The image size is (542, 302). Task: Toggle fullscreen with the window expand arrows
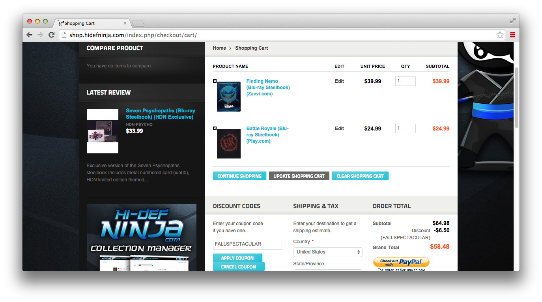[x=512, y=21]
